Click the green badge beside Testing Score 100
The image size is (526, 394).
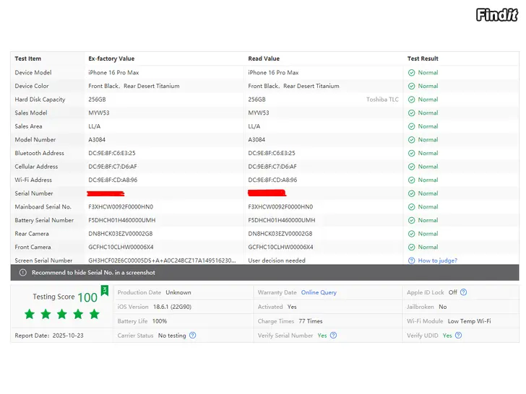104,291
